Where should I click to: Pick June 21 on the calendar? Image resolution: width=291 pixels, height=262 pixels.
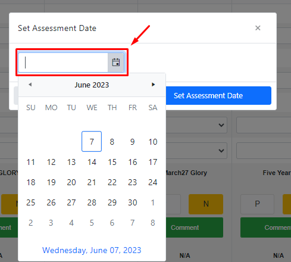(x=92, y=182)
